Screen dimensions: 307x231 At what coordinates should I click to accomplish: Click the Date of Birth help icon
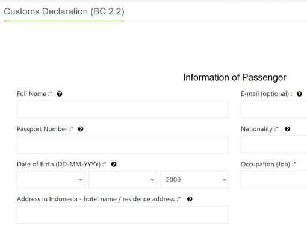(x=114, y=165)
